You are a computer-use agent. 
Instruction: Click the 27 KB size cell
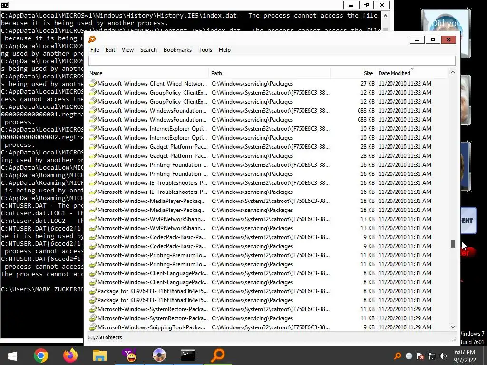point(368,84)
